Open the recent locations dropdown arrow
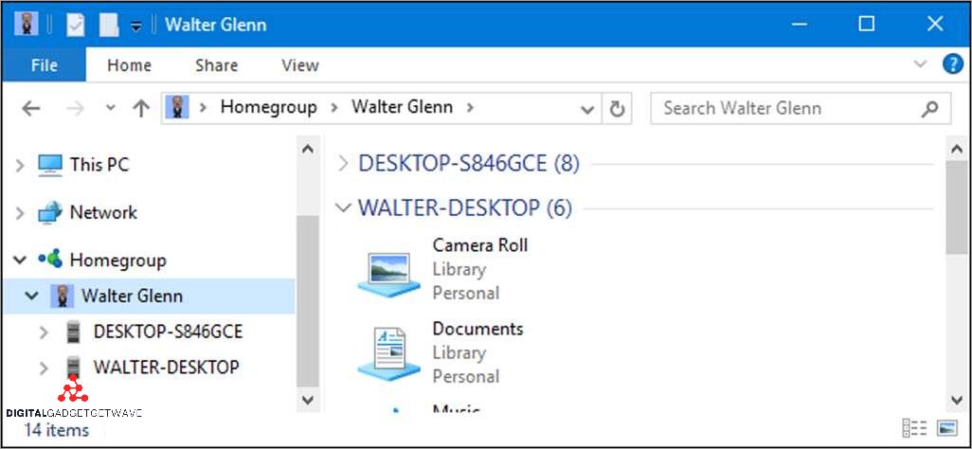Viewport: 972px width, 449px height. (x=110, y=108)
